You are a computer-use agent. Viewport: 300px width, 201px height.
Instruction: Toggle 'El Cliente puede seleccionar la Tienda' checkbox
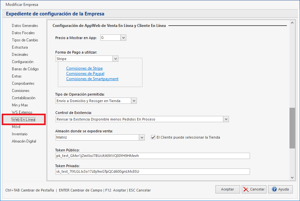(153, 137)
